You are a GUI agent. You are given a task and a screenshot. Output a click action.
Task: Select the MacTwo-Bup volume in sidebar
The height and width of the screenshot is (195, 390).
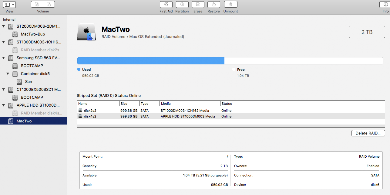[33, 34]
